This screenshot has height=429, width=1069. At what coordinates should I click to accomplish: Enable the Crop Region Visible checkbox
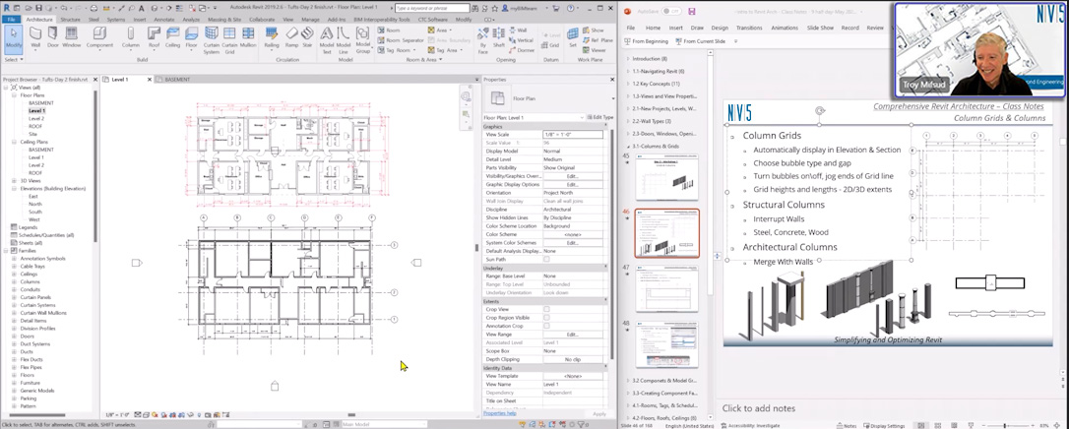pyautogui.click(x=546, y=318)
